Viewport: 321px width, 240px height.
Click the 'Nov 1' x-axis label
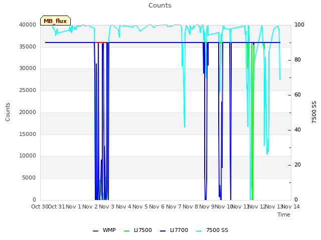point(73,206)
